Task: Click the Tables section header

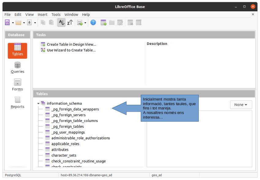Action: (144, 94)
